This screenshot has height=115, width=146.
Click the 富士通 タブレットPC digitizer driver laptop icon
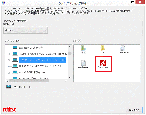pyautogui.click(x=15, y=66)
